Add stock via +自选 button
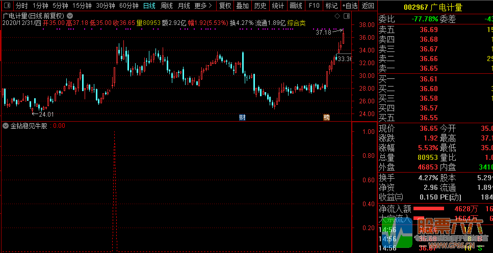The width and height of the screenshot is (493, 253). click(350, 6)
